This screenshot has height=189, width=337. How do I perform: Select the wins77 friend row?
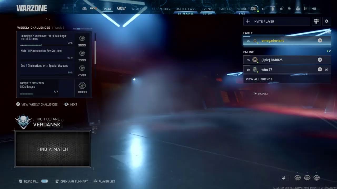tap(287, 70)
